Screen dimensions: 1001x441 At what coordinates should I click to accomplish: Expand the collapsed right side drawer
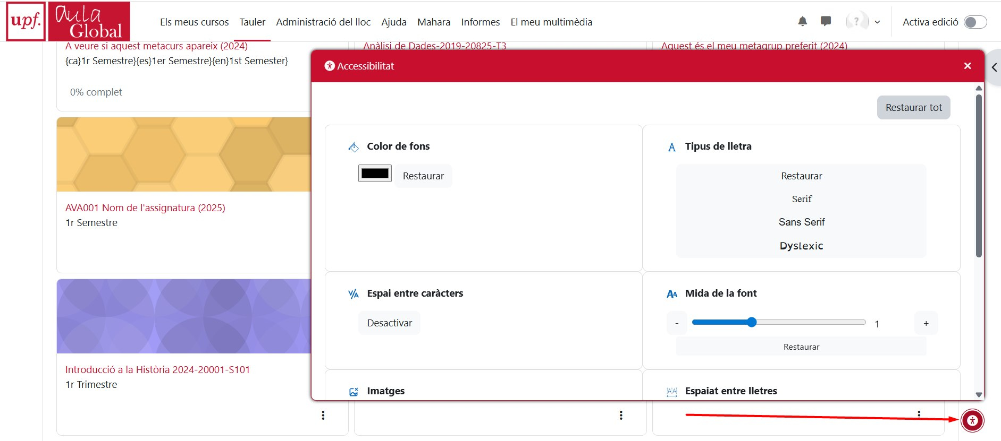pyautogui.click(x=994, y=67)
